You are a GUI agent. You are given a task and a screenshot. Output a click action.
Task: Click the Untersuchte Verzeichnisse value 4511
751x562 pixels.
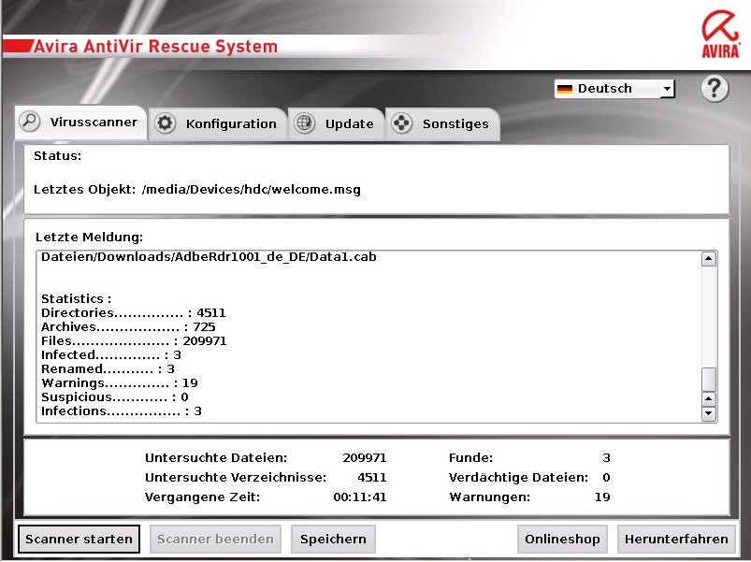point(371,478)
